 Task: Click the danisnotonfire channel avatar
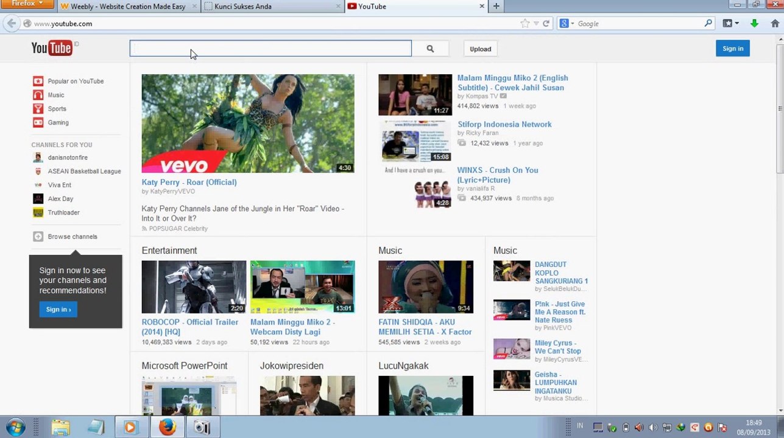point(38,158)
